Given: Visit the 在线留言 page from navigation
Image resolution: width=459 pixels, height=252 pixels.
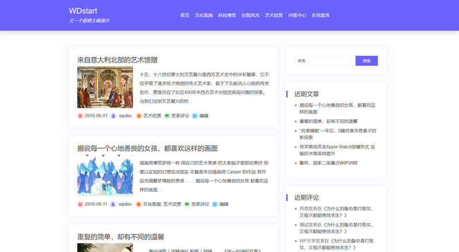Looking at the screenshot, I should 320,15.
